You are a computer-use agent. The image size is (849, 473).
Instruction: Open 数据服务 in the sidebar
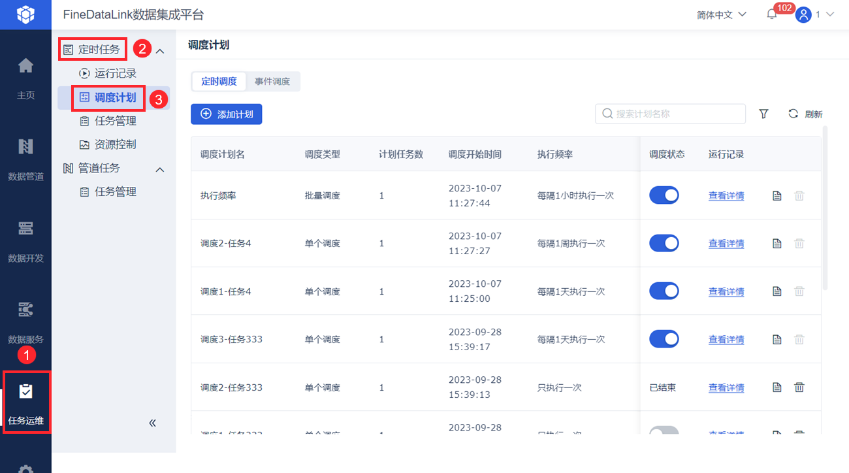point(25,321)
